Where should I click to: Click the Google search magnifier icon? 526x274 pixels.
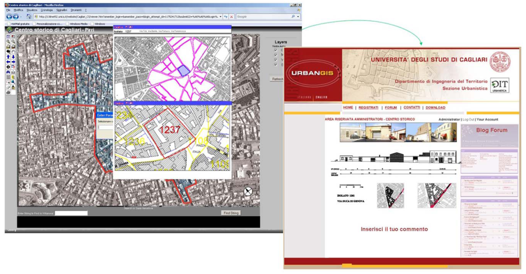click(293, 16)
